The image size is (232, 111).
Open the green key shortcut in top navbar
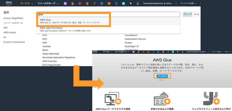tap(94, 4)
